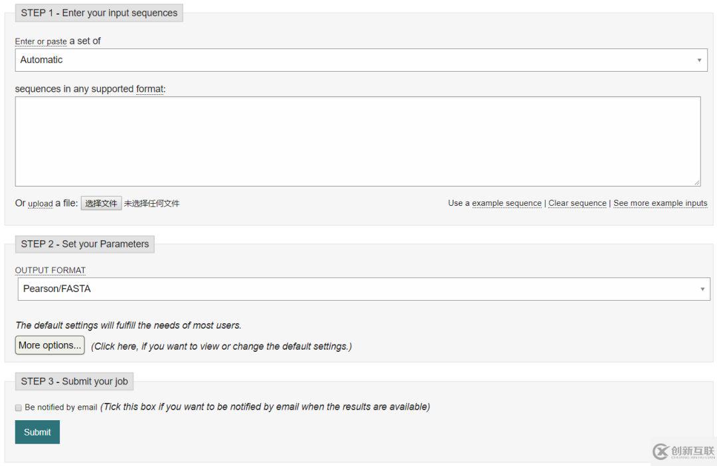The image size is (717, 466).
Task: Open 'See more example inputs' link
Action: tap(660, 203)
